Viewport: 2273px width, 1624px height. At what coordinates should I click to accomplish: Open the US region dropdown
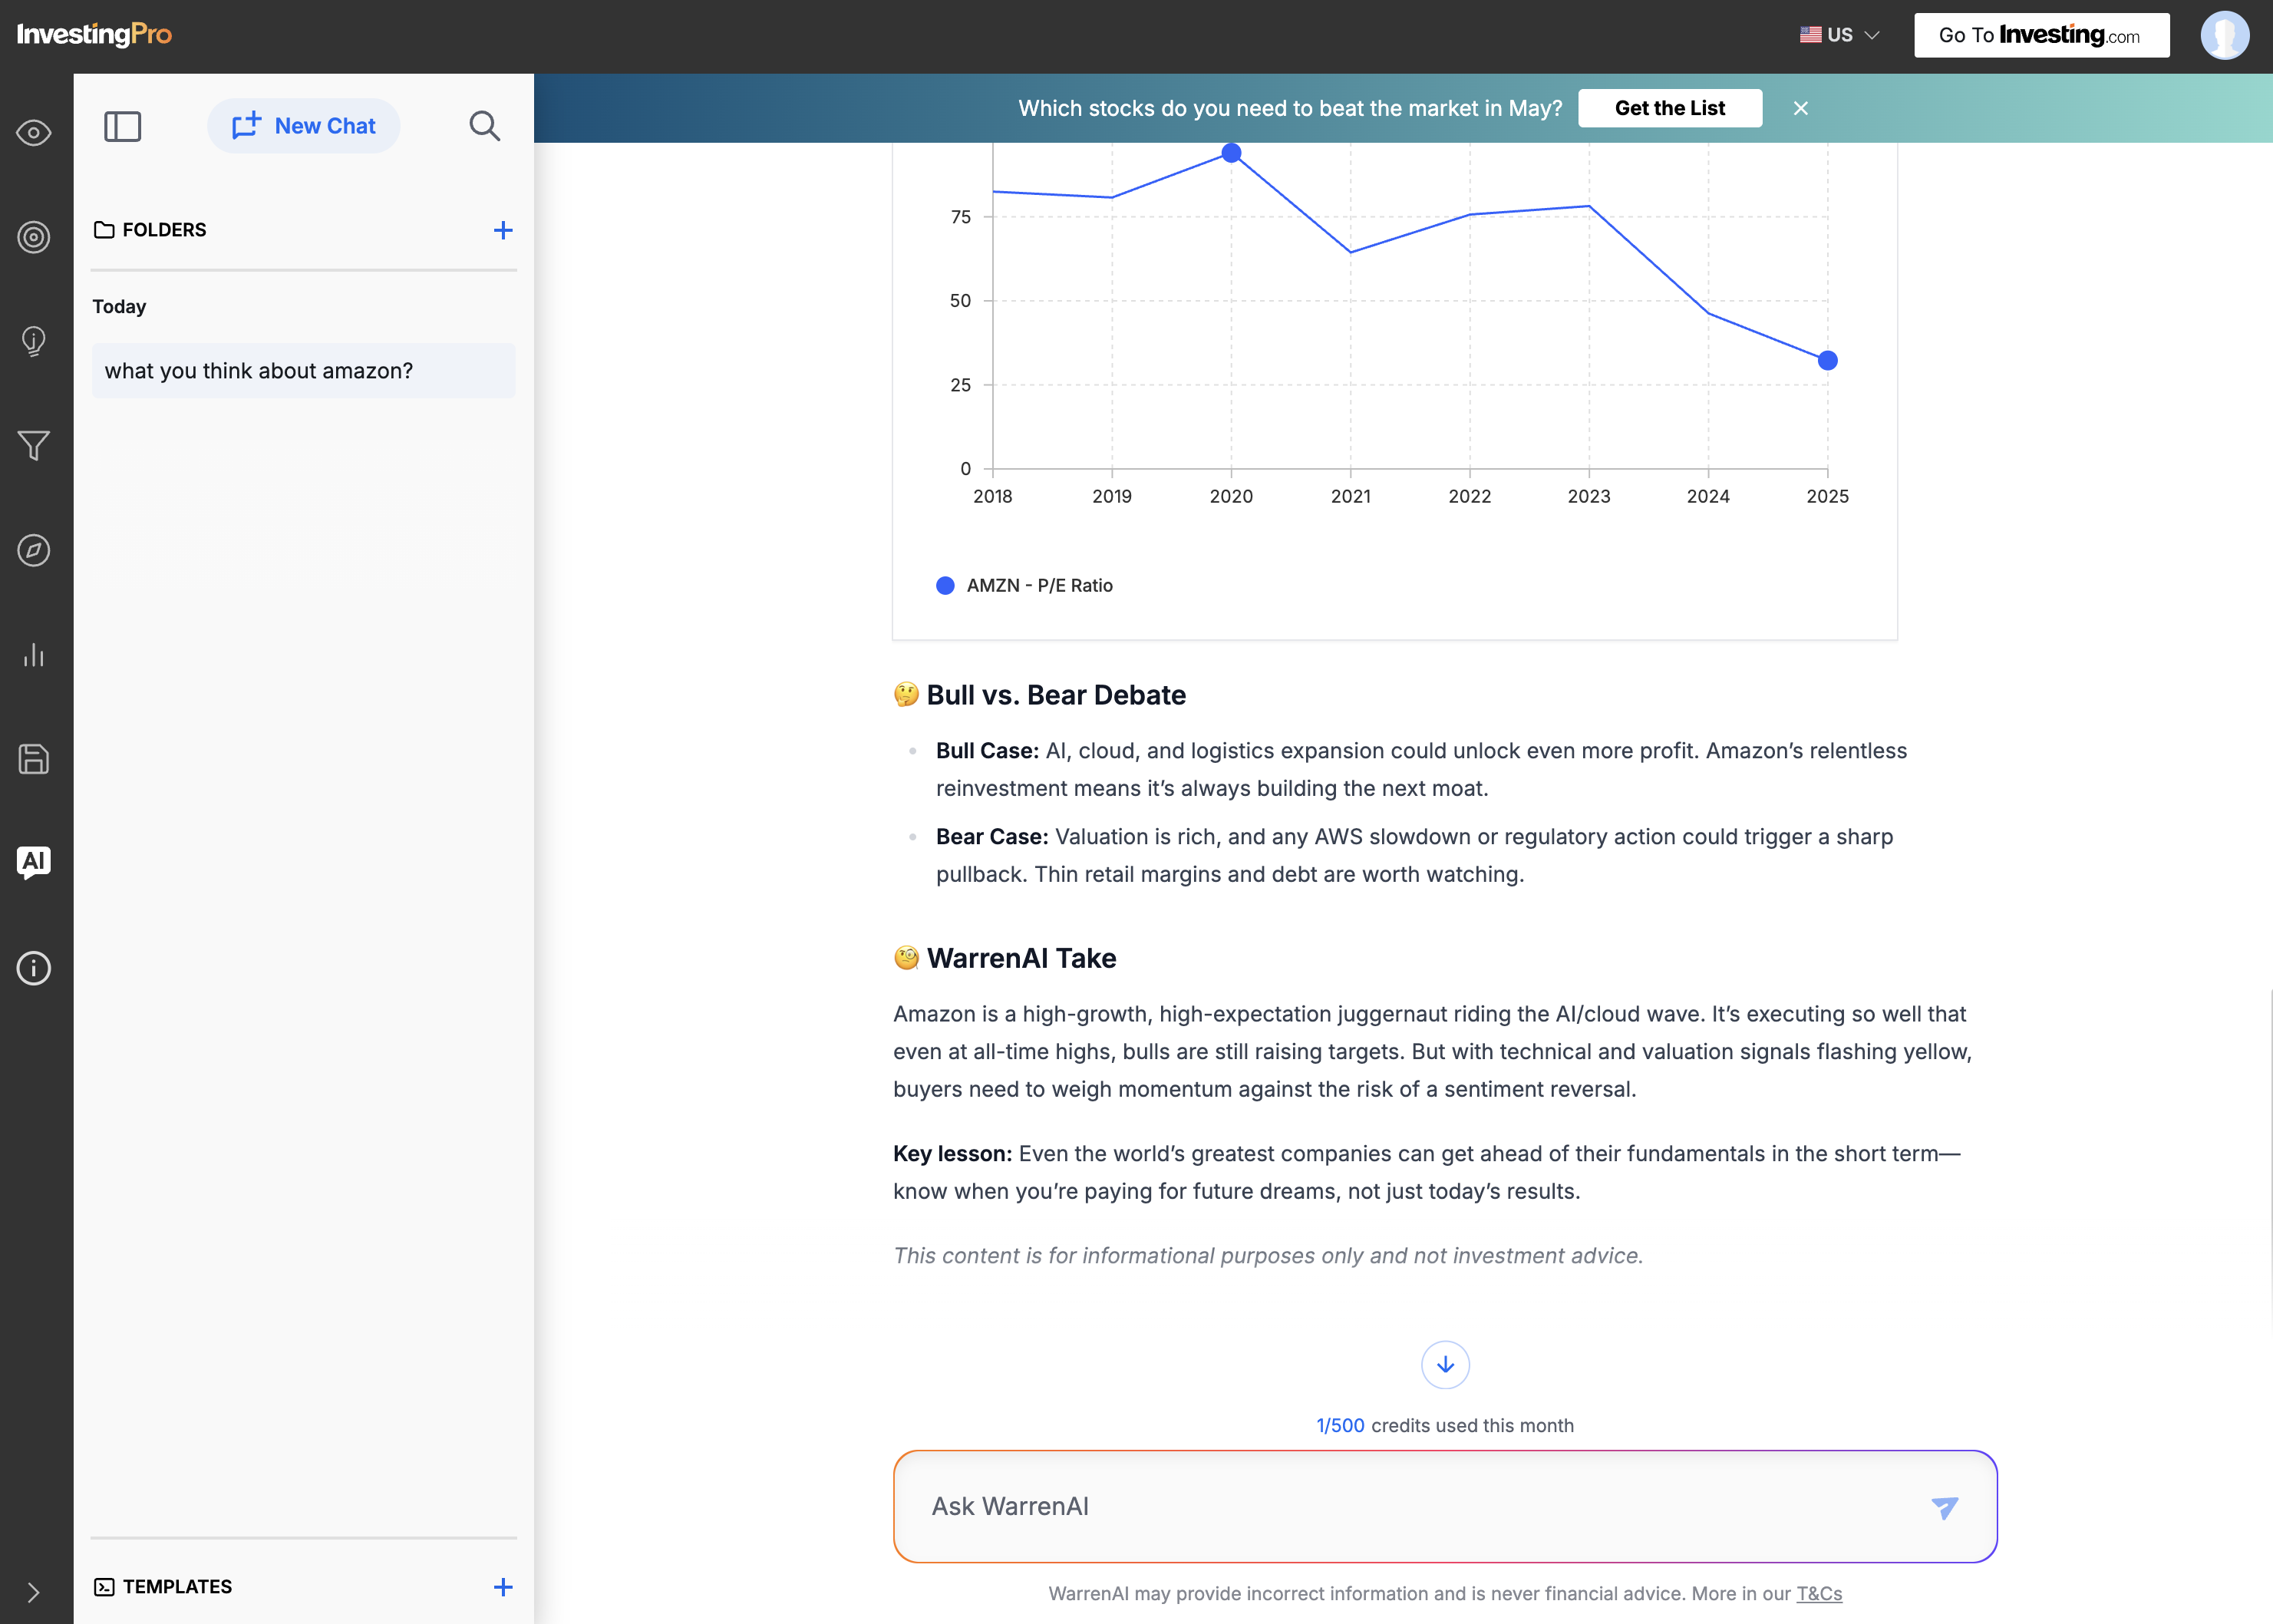[1840, 35]
